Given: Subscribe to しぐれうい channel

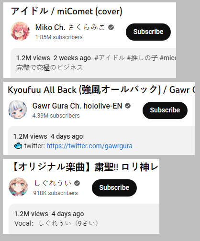Looking at the screenshot, I should [114, 188].
